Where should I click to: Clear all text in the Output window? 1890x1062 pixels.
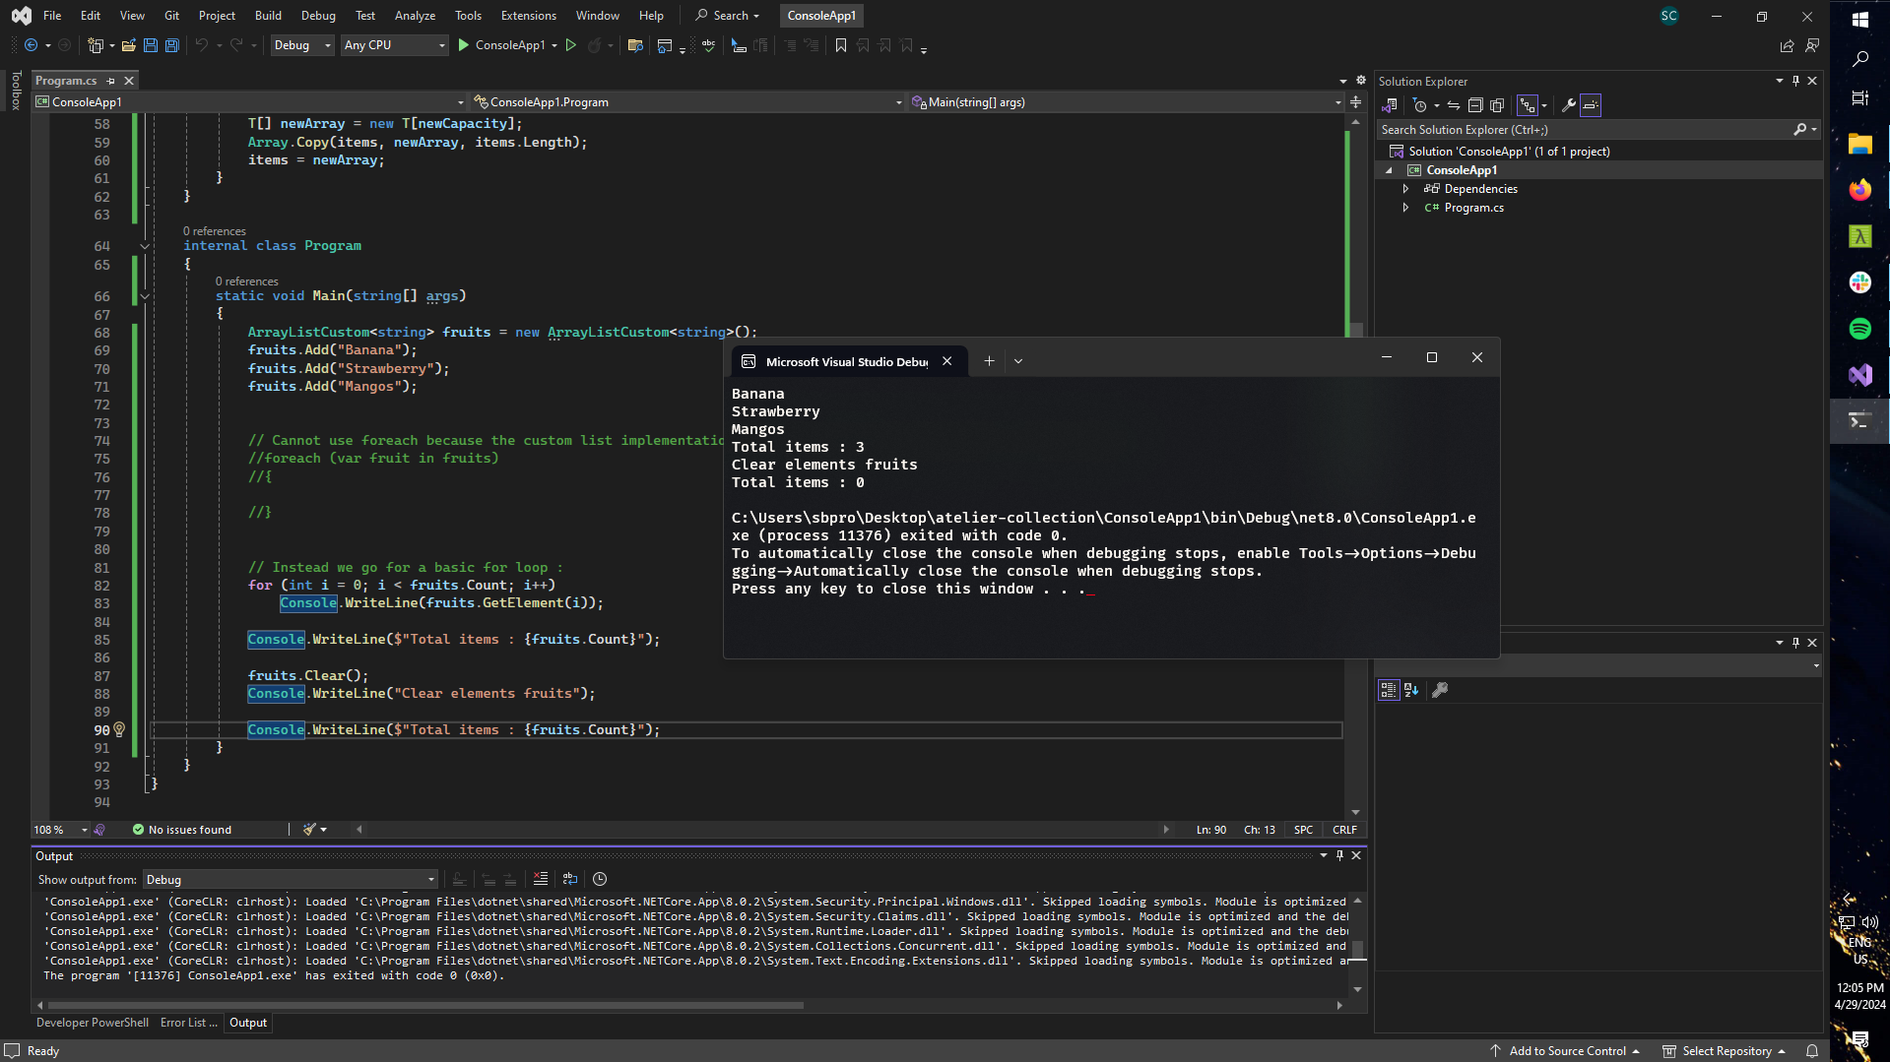coord(540,879)
